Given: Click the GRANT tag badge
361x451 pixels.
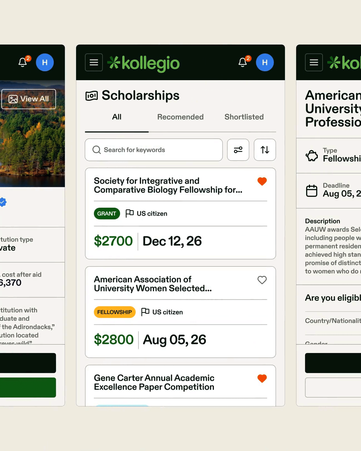Looking at the screenshot, I should click(107, 214).
